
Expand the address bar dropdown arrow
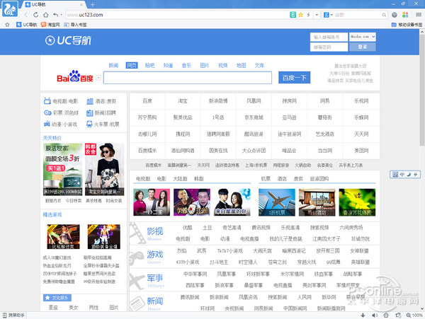(317, 15)
